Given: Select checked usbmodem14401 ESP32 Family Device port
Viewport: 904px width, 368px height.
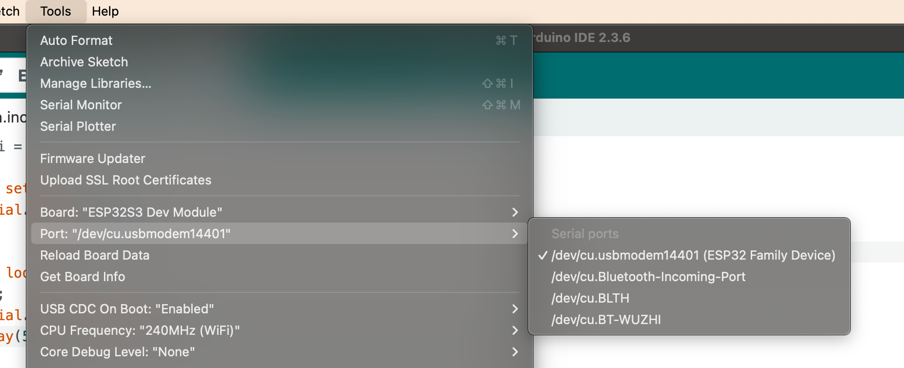Looking at the screenshot, I should [693, 255].
